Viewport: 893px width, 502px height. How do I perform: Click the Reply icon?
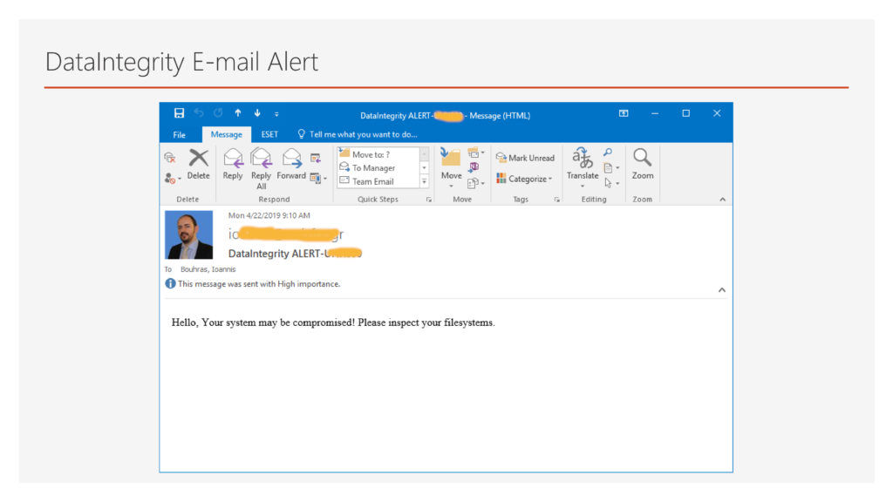click(x=233, y=163)
